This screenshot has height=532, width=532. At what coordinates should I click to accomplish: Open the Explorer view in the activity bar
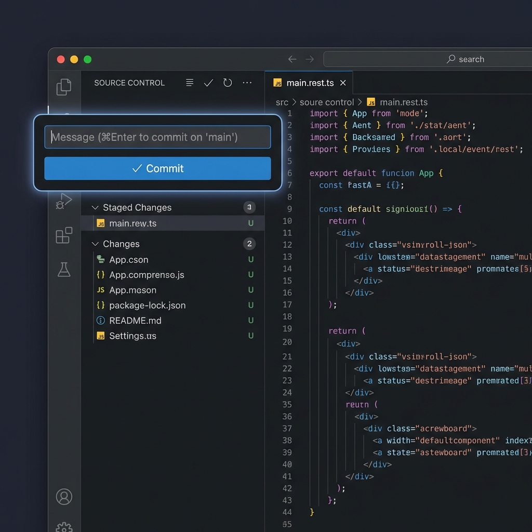tap(63, 87)
